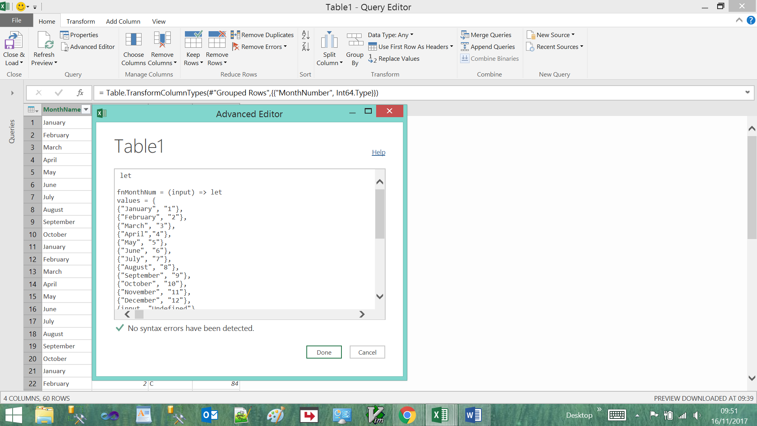This screenshot has width=757, height=426.
Task: Expand the formula bar dropdown arrow
Action: click(x=747, y=92)
